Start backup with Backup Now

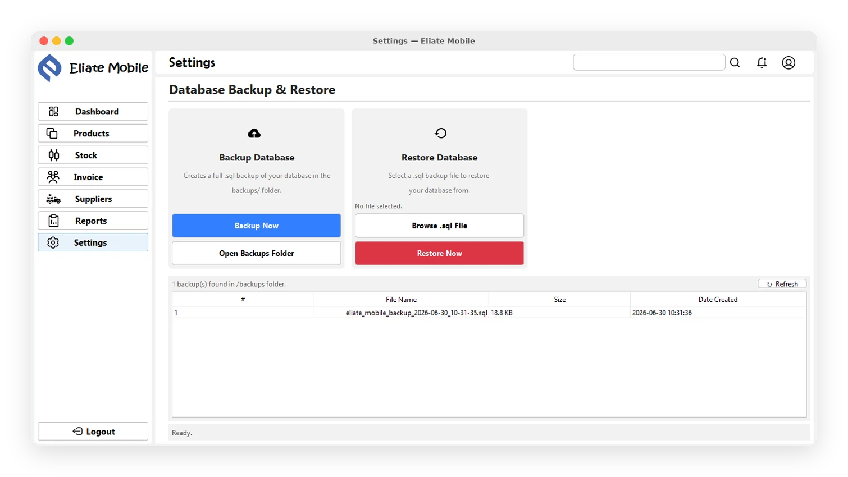pos(257,226)
